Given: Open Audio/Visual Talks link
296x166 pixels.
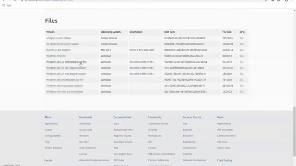Looking at the screenshot, I should coord(123,130).
